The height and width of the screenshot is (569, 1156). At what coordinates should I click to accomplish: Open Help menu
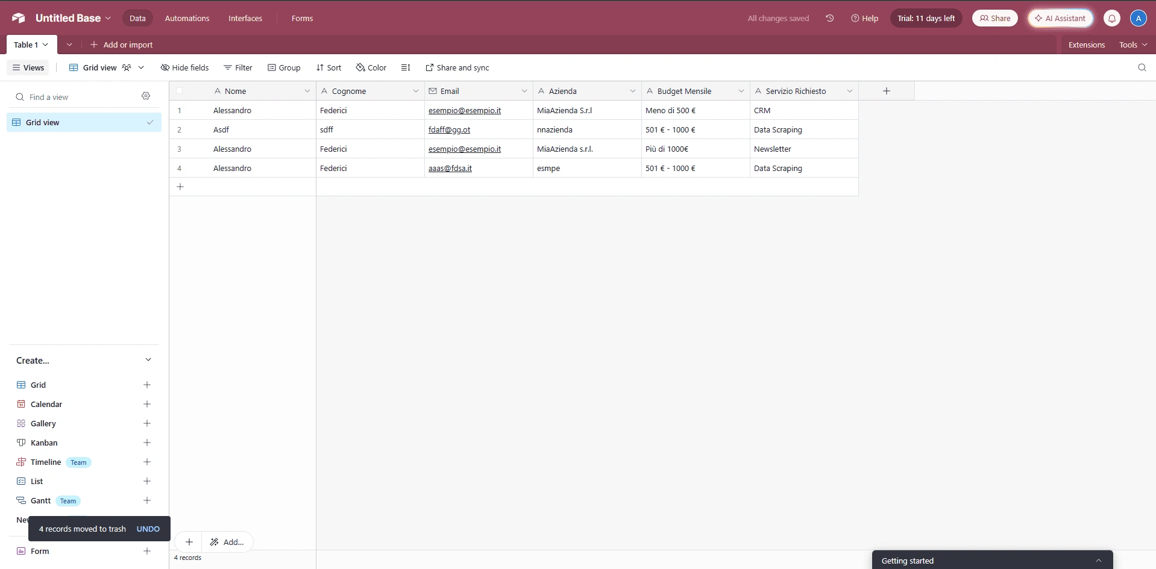(x=864, y=18)
